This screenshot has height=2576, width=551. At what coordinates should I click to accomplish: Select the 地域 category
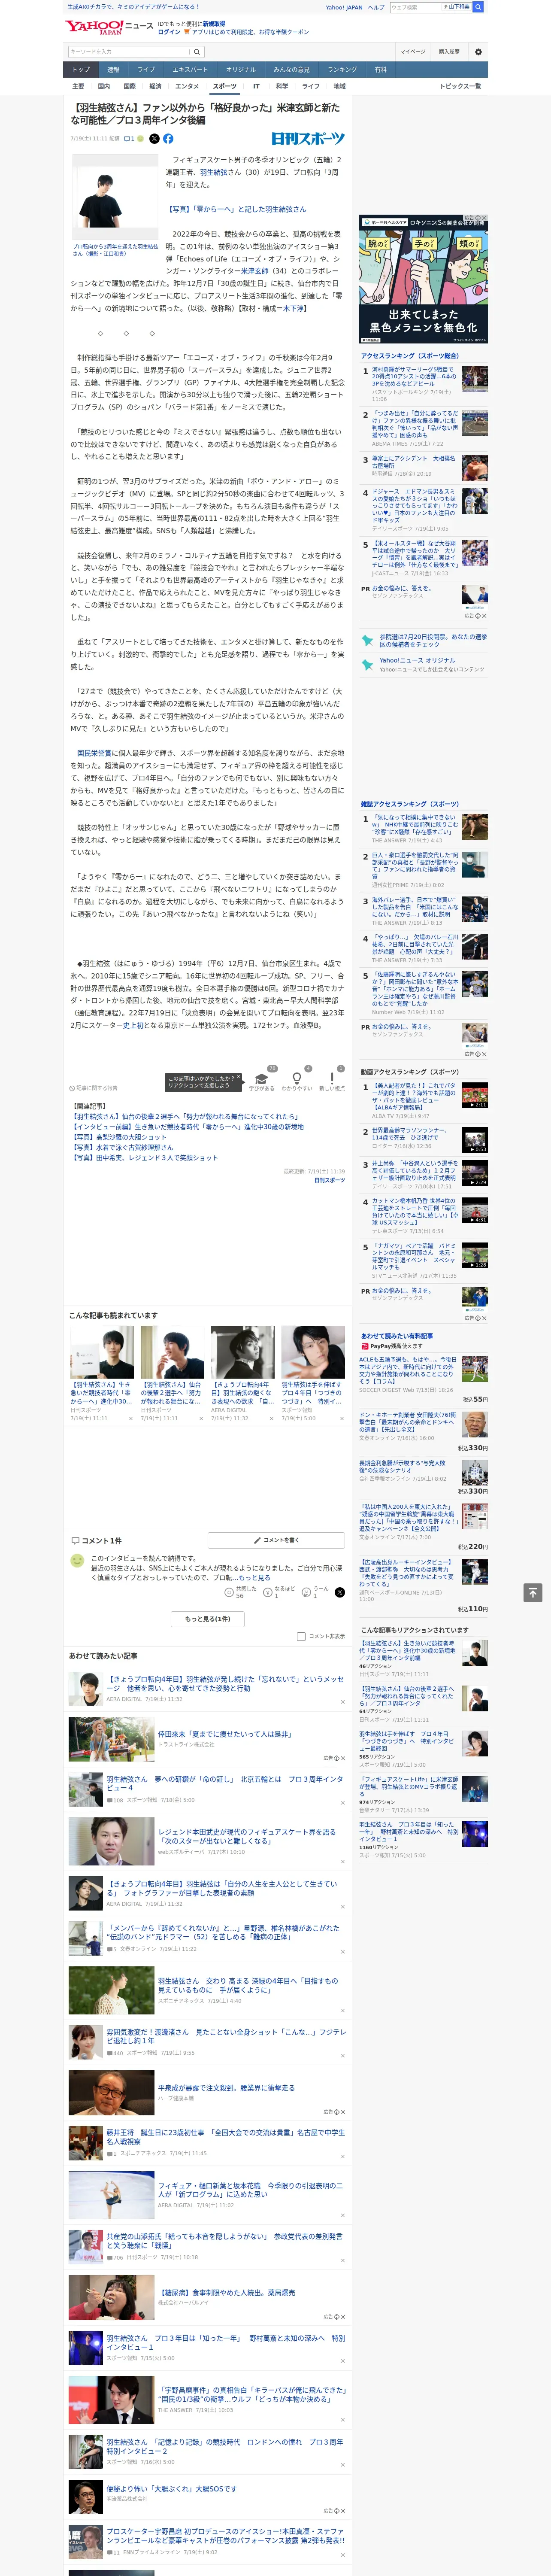[340, 86]
